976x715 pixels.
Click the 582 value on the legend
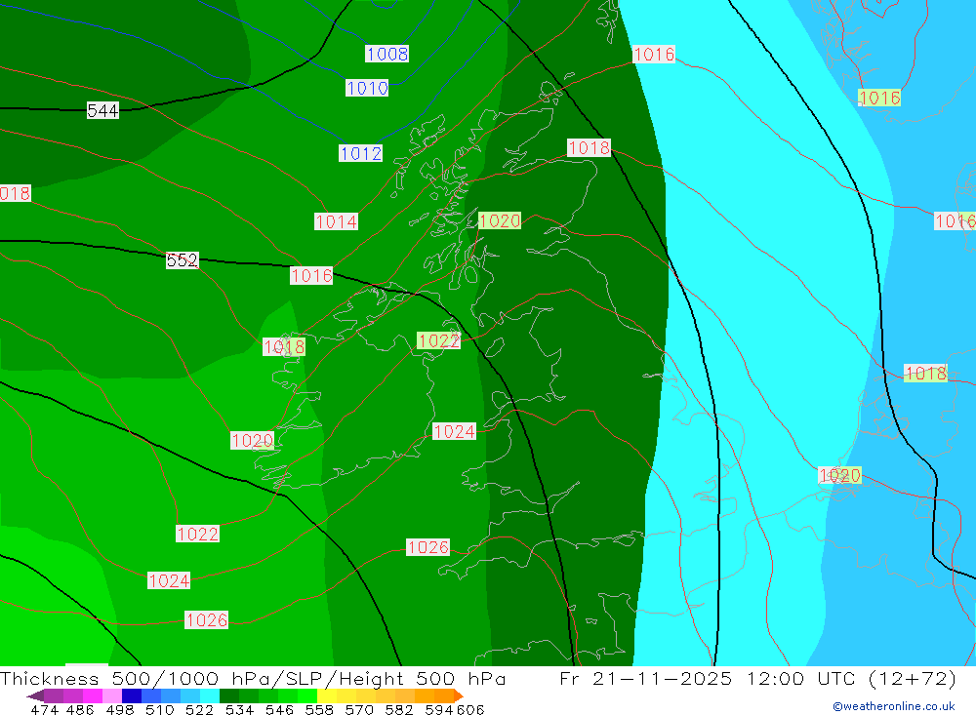(x=398, y=709)
